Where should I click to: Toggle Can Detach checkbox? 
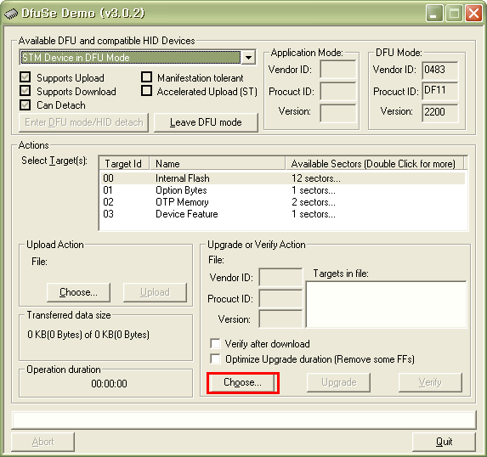(25, 104)
